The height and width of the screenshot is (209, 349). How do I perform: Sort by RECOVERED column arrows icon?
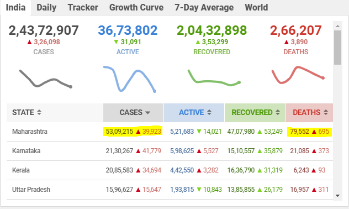278,112
